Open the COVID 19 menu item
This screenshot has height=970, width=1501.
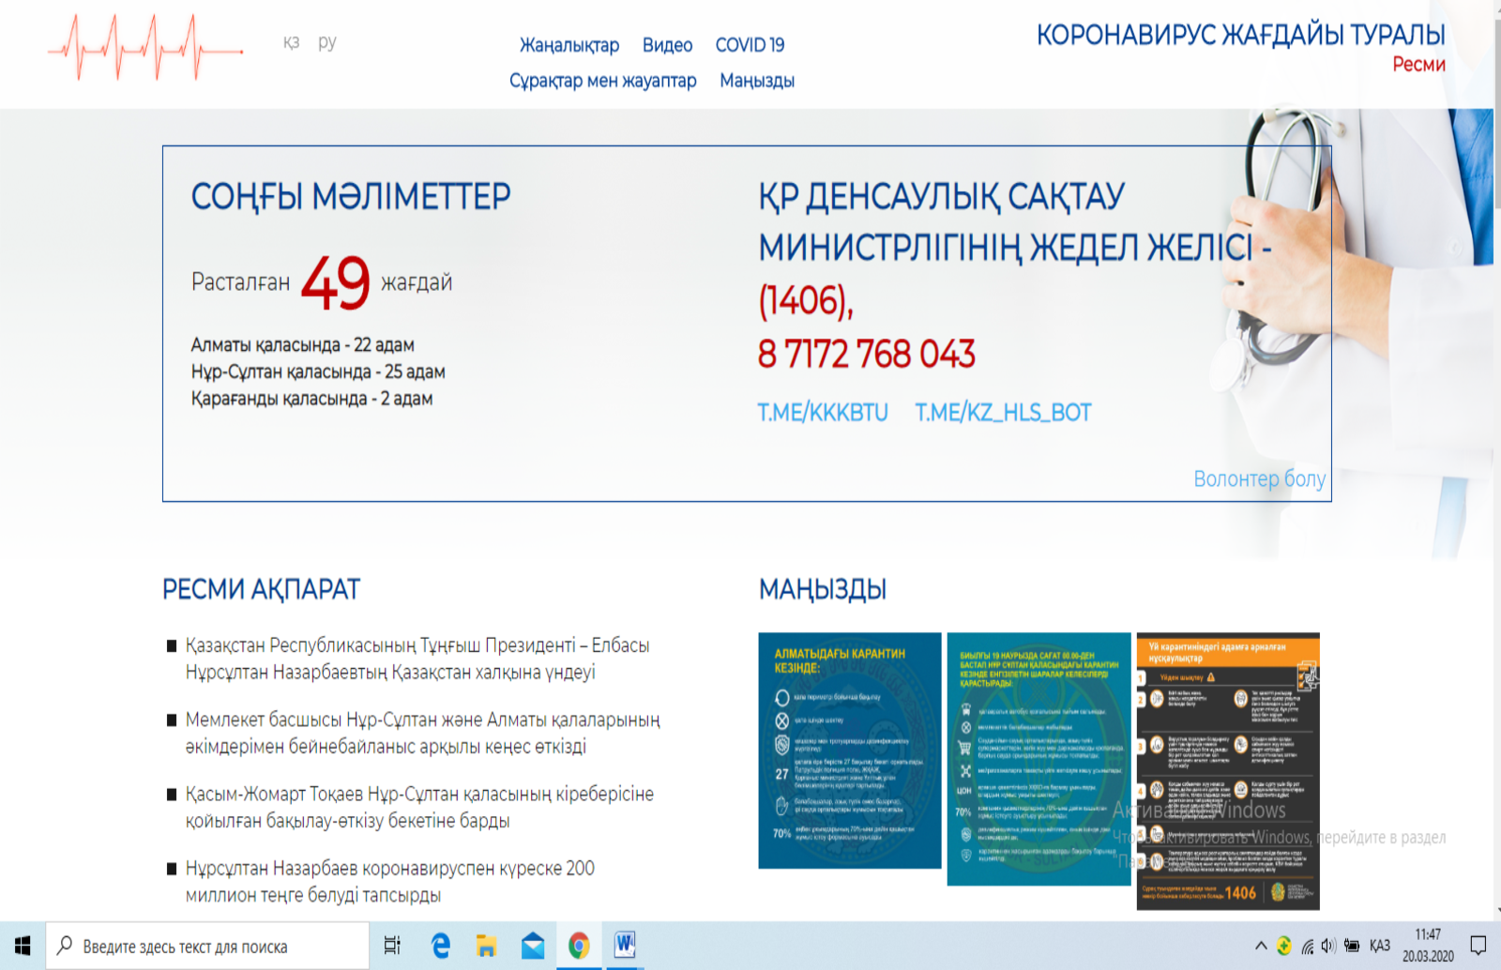coord(750,45)
